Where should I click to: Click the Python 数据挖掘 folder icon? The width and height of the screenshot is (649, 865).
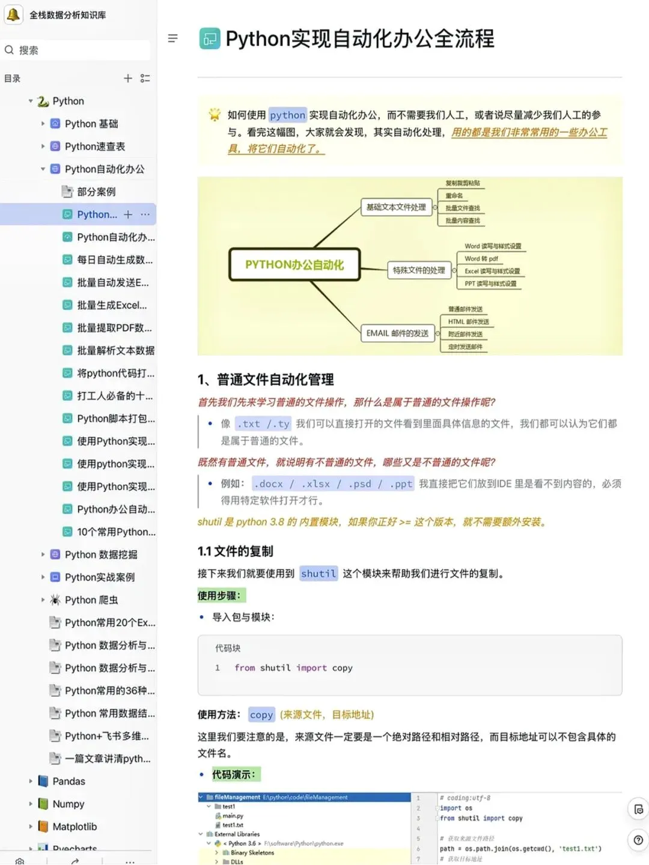[x=55, y=554]
